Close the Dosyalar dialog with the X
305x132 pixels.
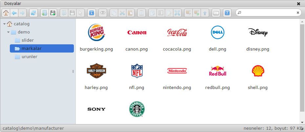298,4
